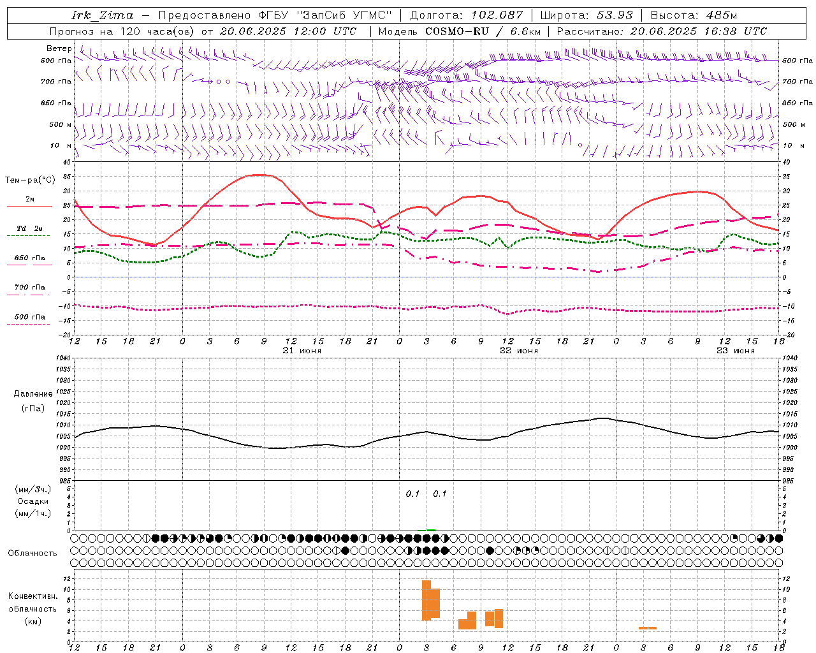The image size is (816, 653).
Task: Click the "Тем-ра(°C)" temperature label
Action: coord(29,180)
